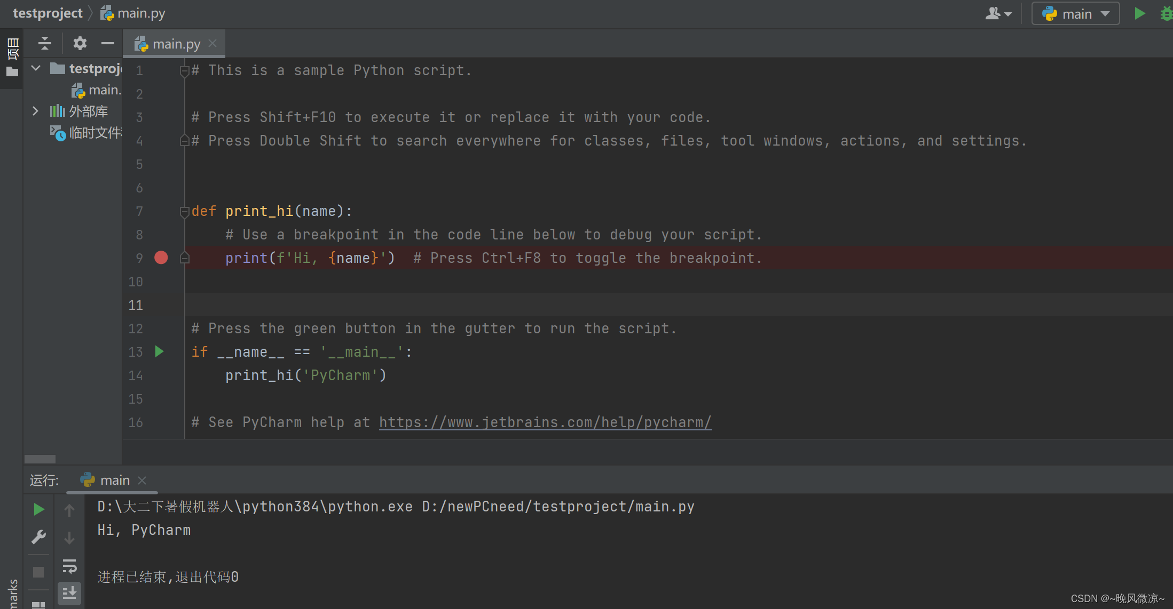
Task: Toggle soft-wrap in the run console
Action: click(69, 566)
